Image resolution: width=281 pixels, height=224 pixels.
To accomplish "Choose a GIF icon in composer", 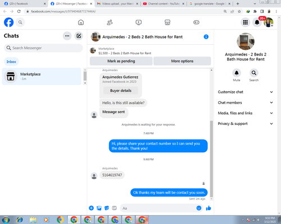I will [x=114, y=208].
